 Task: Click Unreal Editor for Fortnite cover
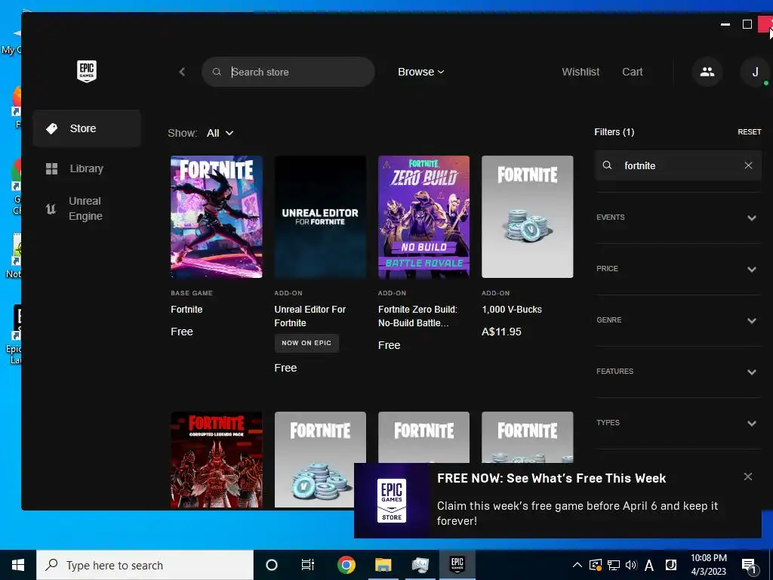coord(320,217)
